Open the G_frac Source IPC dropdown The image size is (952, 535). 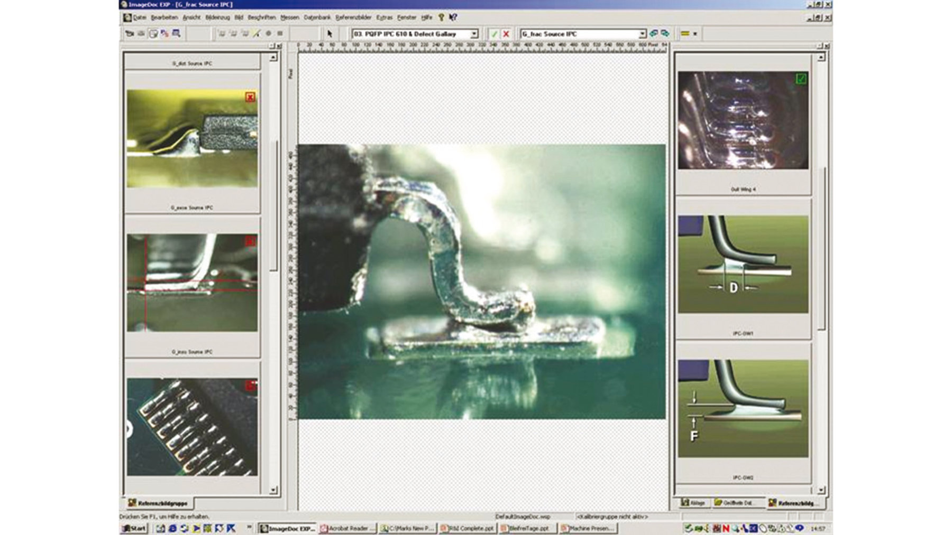click(x=642, y=34)
